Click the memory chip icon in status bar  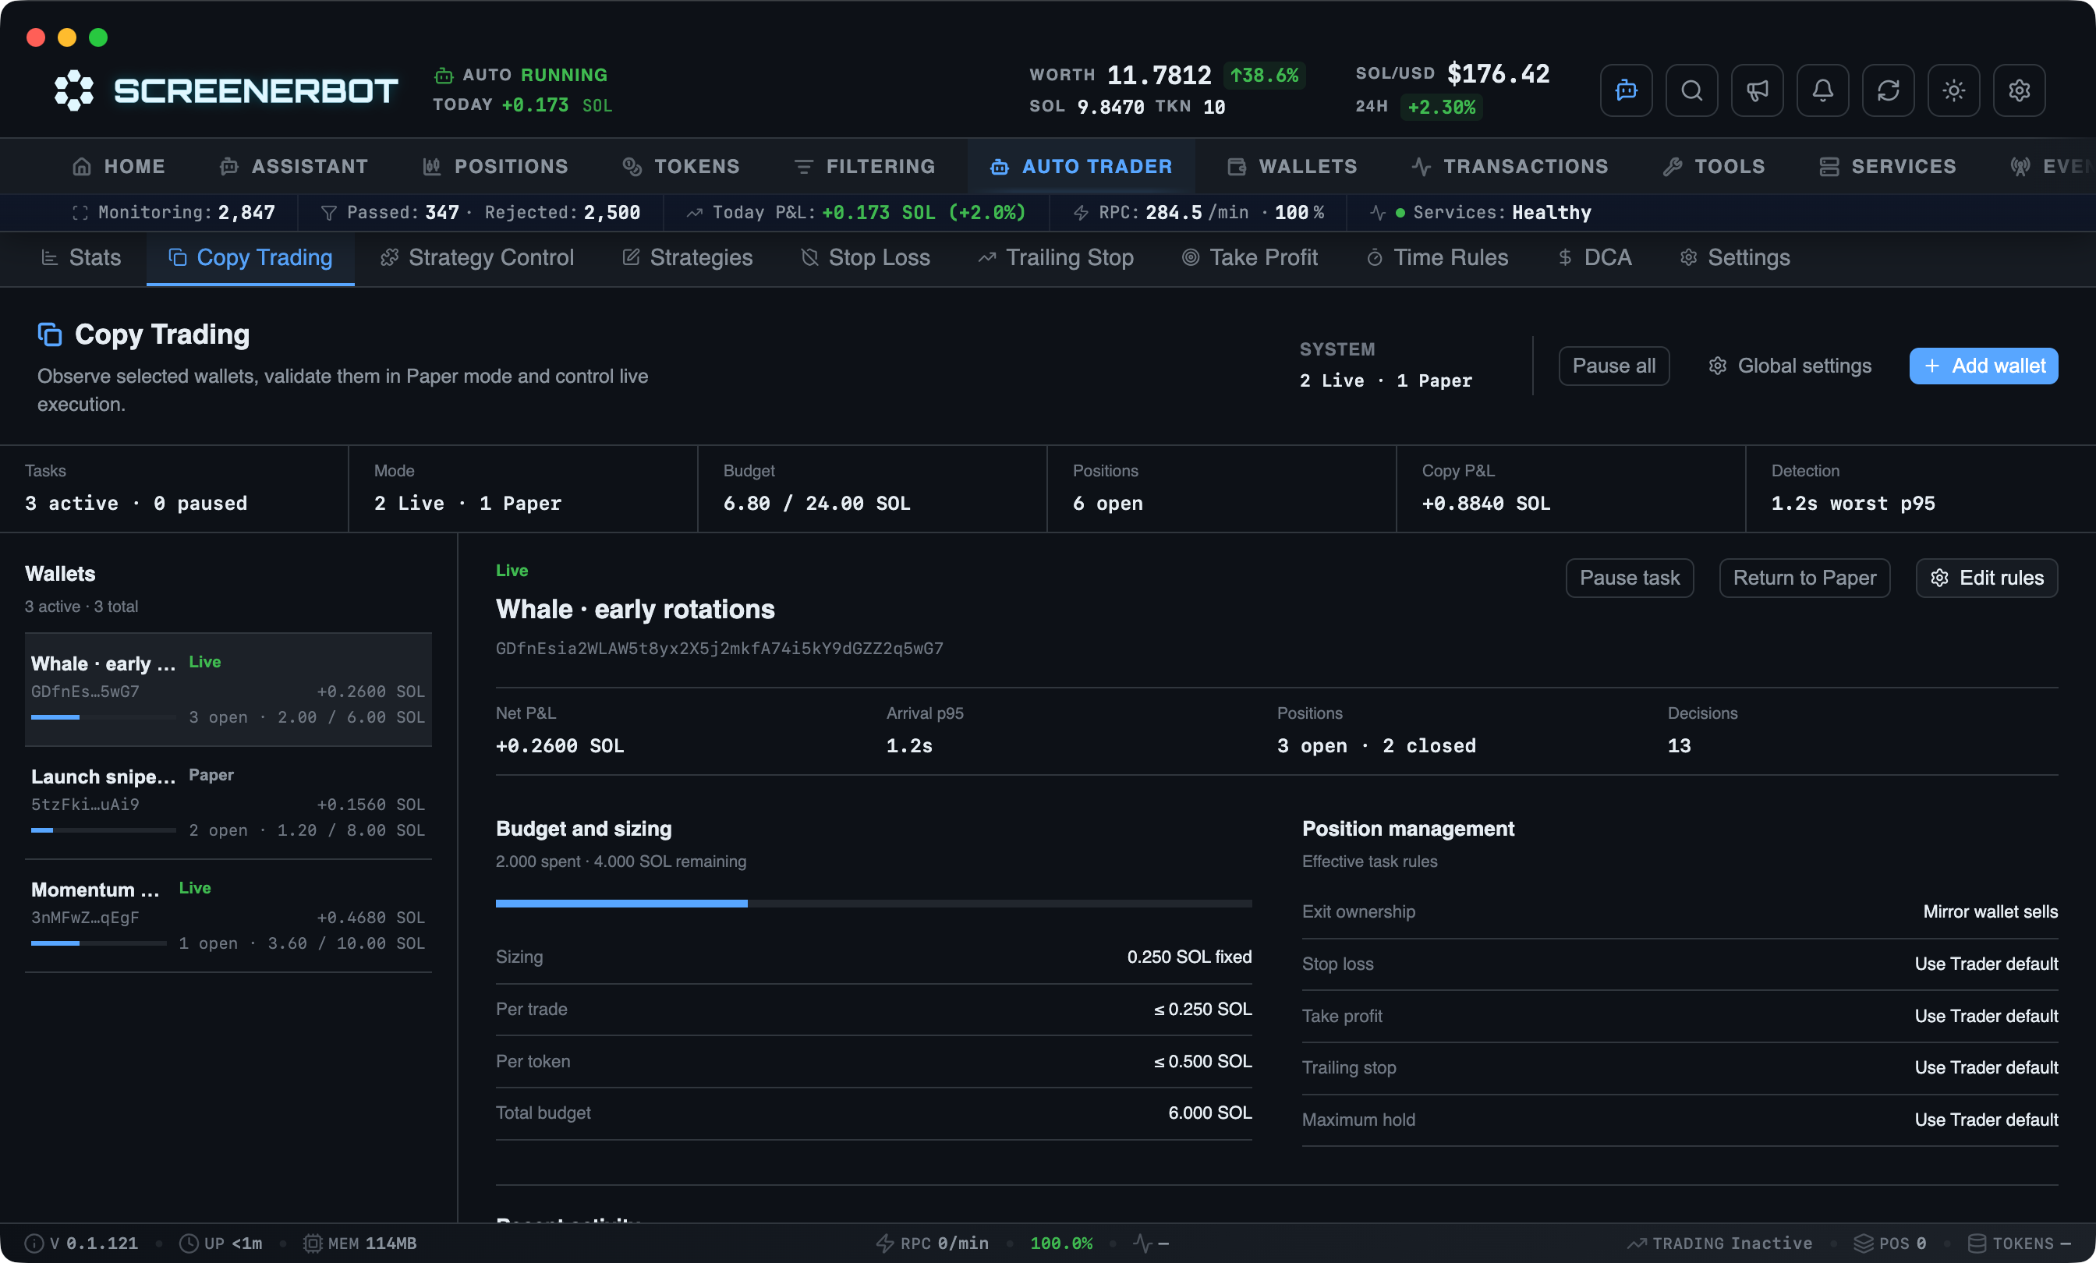(313, 1243)
